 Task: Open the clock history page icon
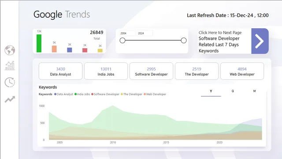[10, 82]
